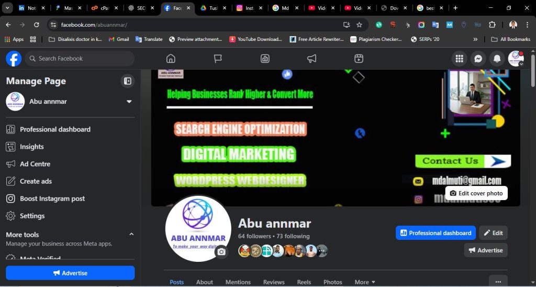
Task: Switch to the Reels profile tab
Action: tap(304, 282)
